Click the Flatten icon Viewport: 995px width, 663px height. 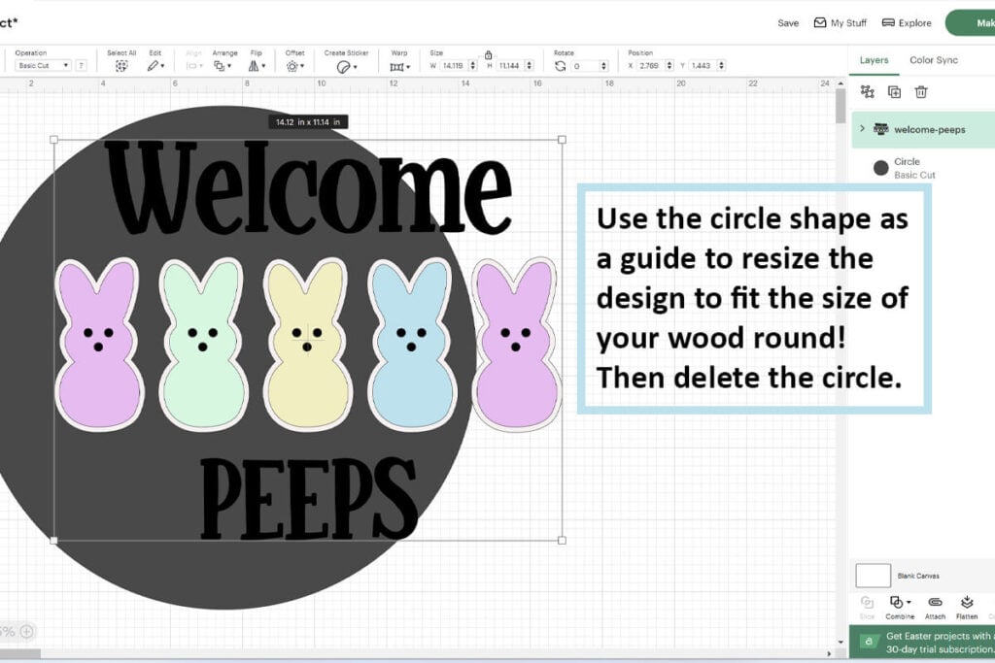[967, 602]
